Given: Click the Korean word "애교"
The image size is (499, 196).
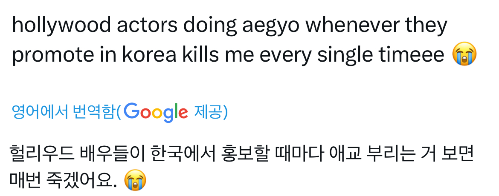Looking at the screenshot, I should click(345, 153).
